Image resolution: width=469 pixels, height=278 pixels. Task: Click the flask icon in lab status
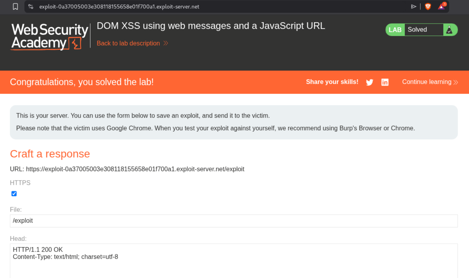coord(450,30)
